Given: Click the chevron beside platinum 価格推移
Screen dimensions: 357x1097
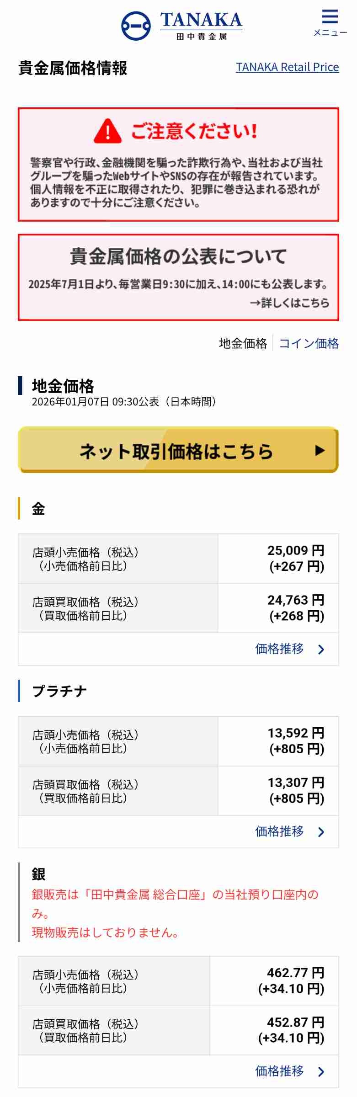Looking at the screenshot, I should [321, 832].
